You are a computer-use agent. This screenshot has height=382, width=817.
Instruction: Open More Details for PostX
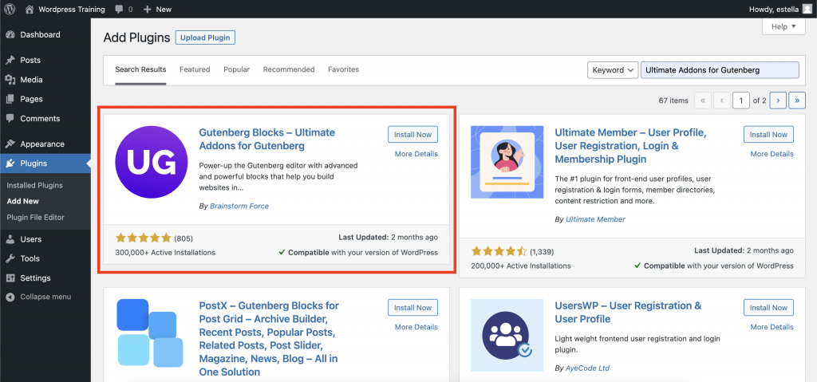(416, 327)
